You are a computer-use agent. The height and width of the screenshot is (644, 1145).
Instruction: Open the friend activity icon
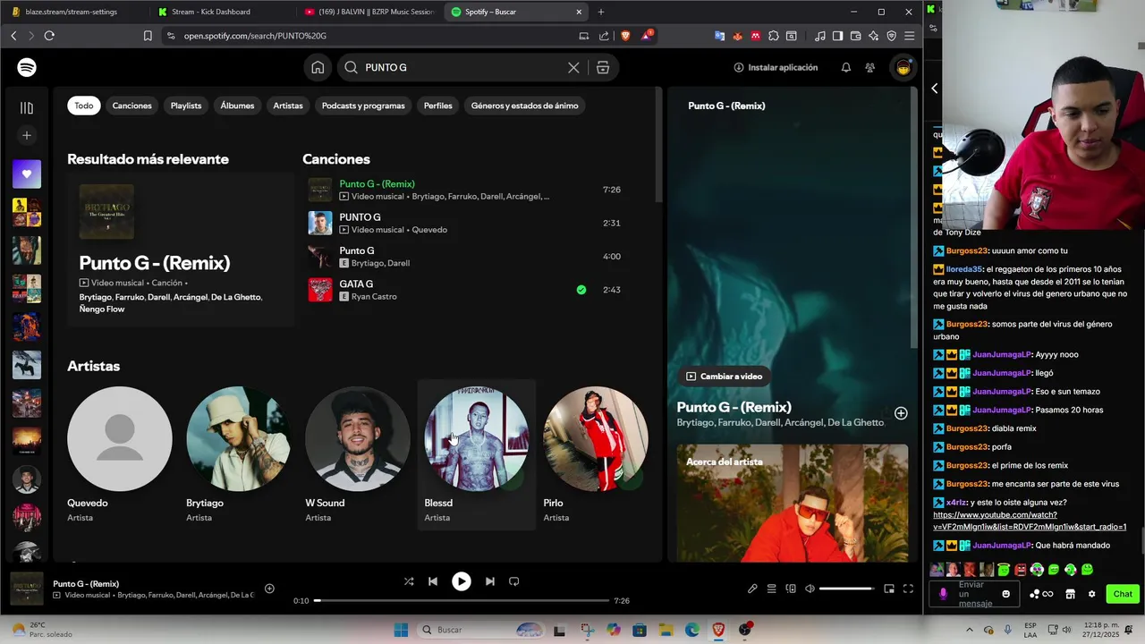(x=869, y=67)
